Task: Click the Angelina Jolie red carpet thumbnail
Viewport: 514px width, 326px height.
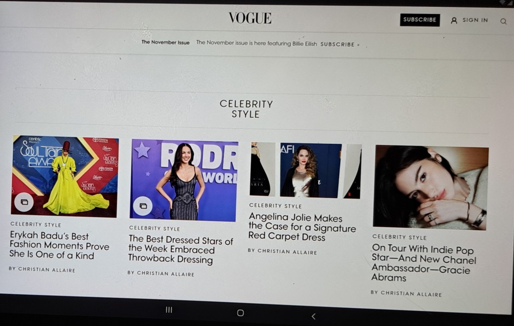Action: (x=306, y=171)
